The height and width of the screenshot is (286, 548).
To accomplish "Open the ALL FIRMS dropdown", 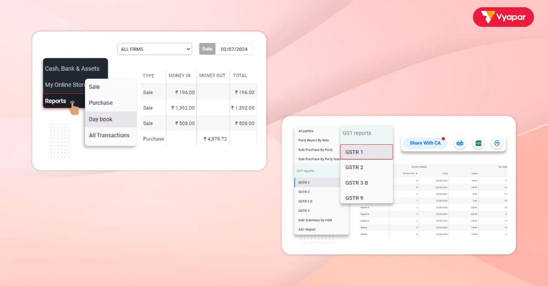I will [x=154, y=49].
